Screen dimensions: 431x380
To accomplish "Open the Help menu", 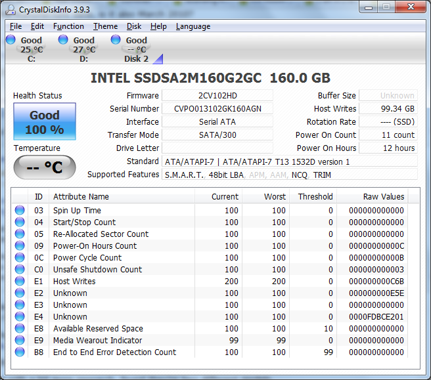I will point(158,26).
